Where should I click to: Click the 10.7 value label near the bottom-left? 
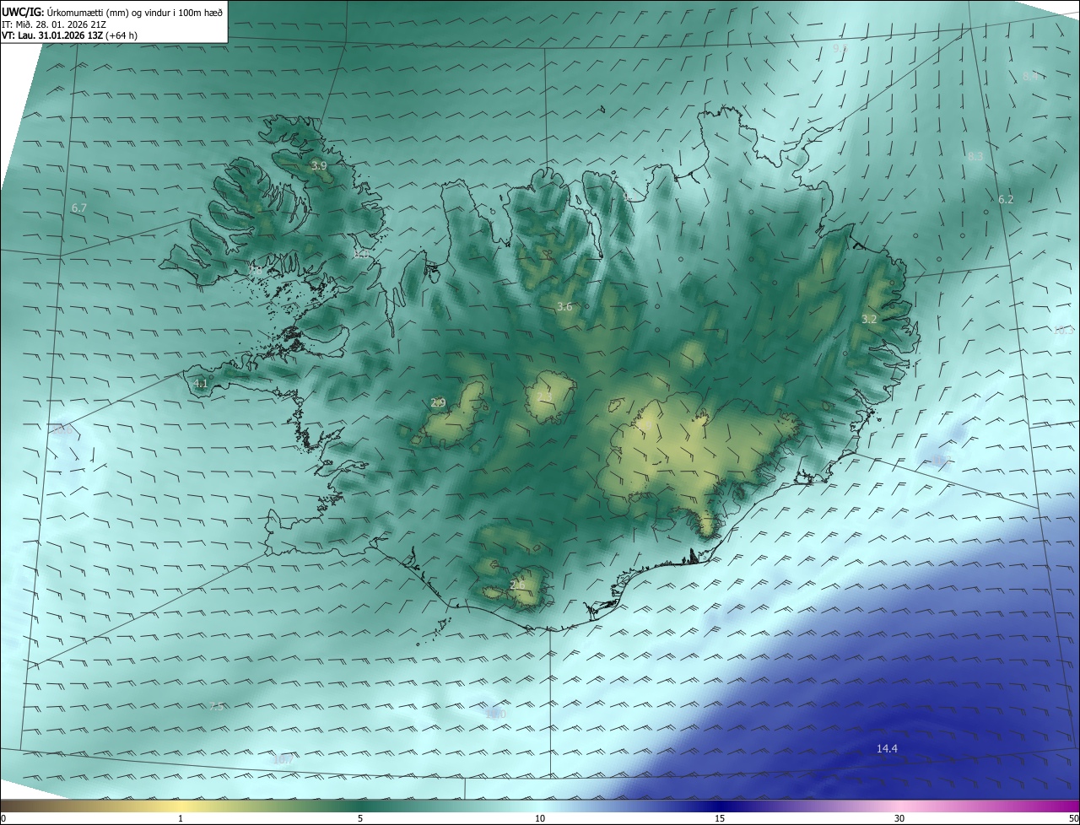click(x=283, y=759)
